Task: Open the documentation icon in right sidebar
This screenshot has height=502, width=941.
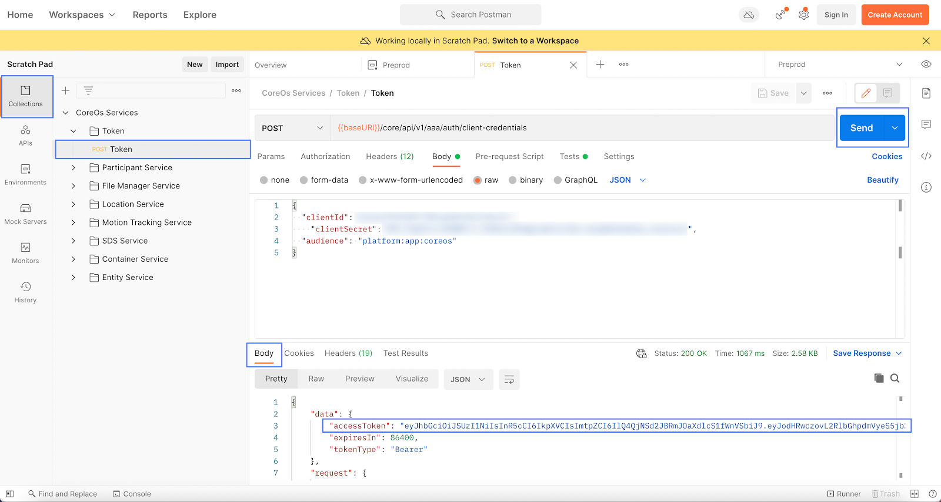Action: [x=926, y=93]
